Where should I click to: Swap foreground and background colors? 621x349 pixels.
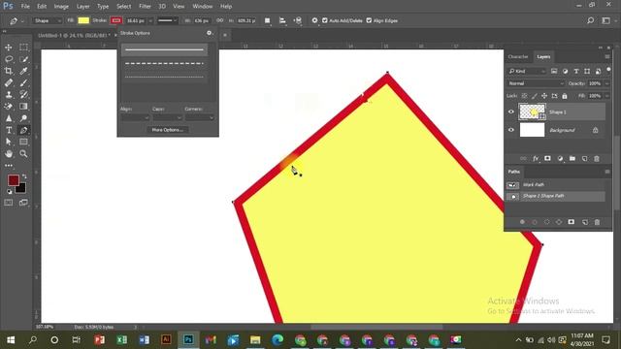(24, 176)
